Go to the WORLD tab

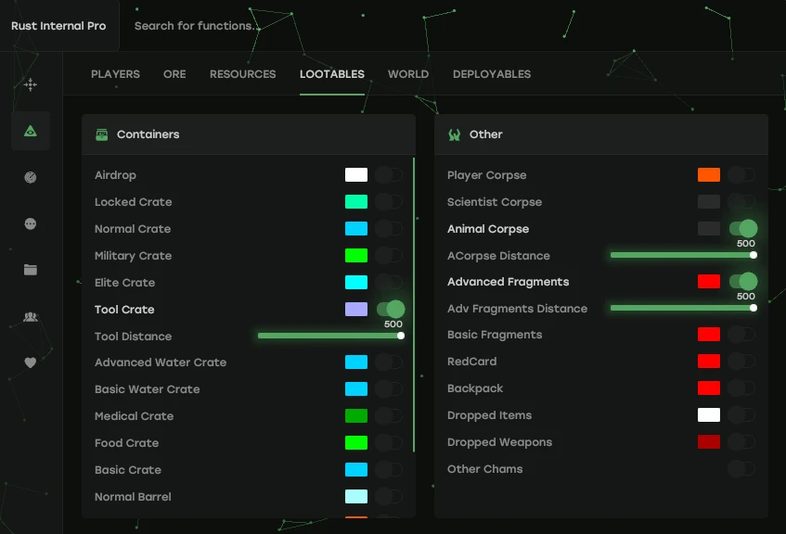(408, 74)
